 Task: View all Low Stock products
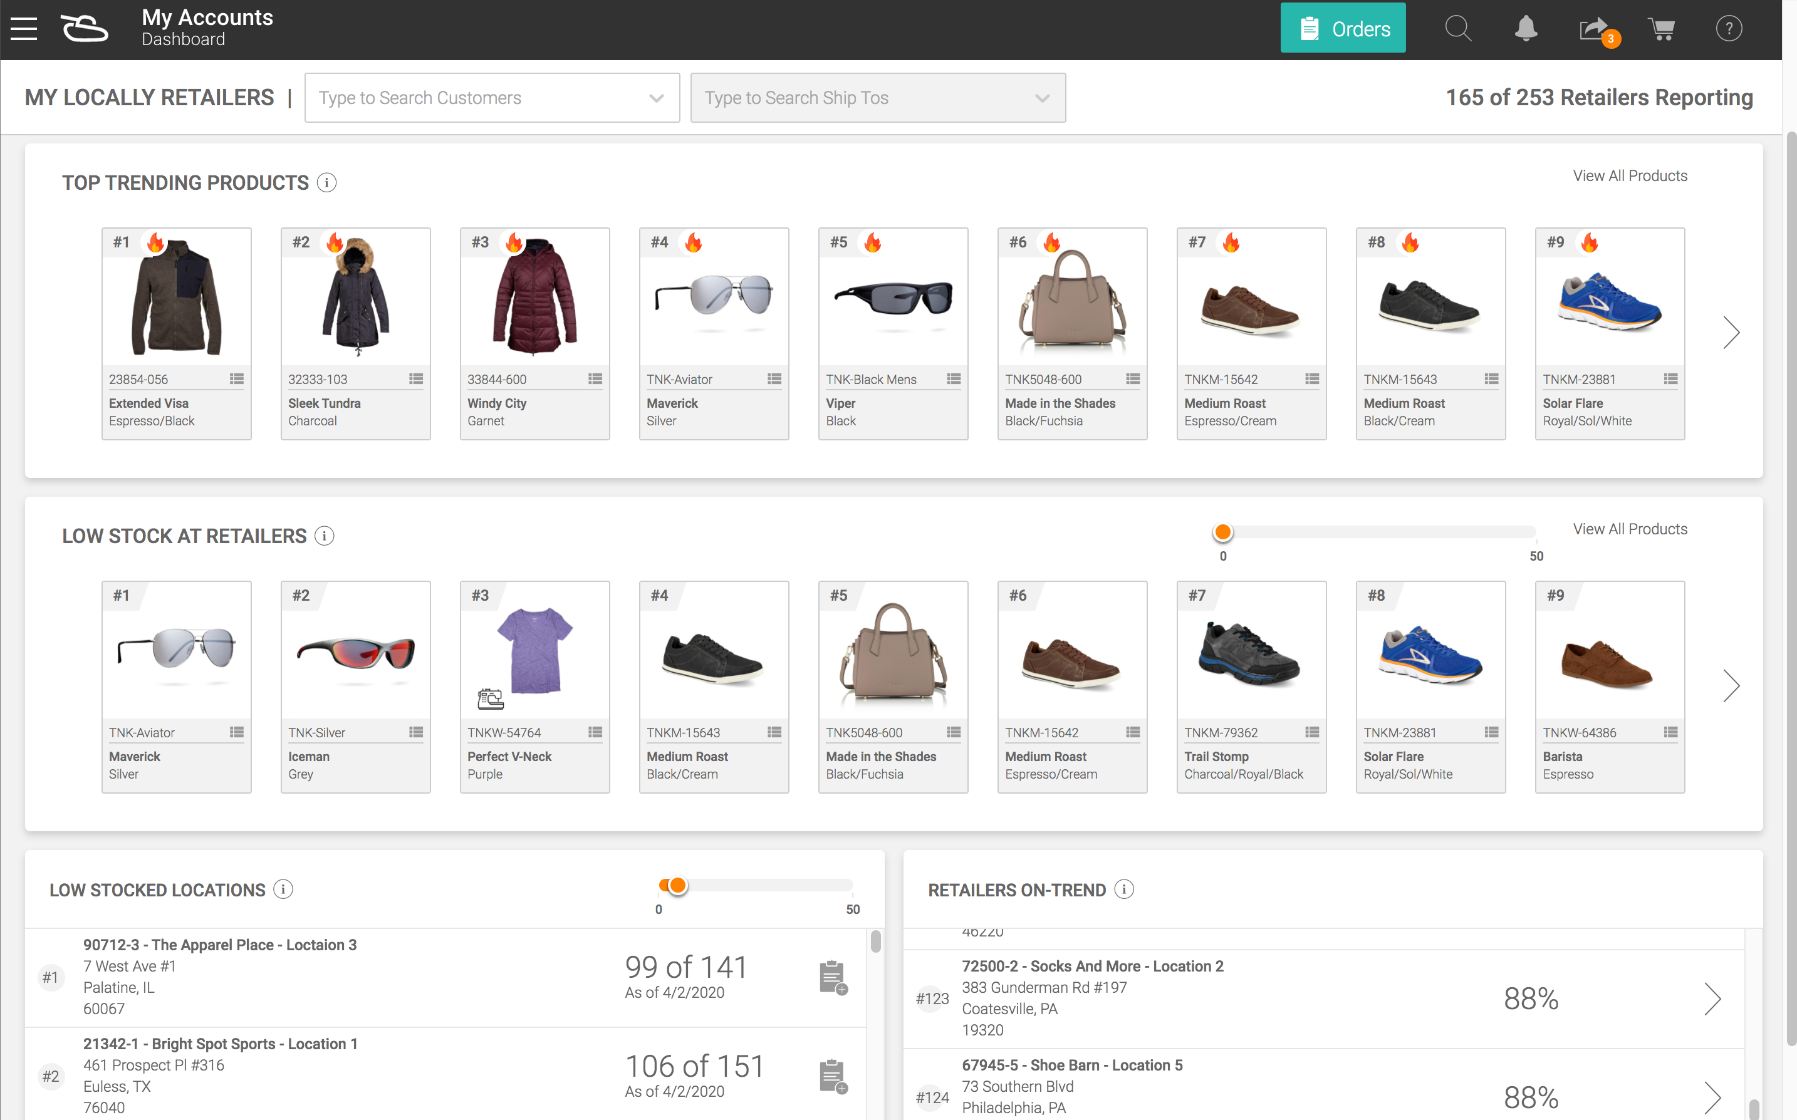1630,529
